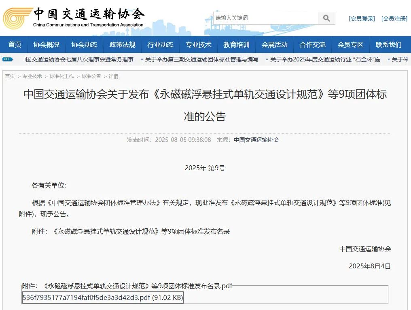
Task: Navigate to 行业动态 section
Action: (160, 44)
